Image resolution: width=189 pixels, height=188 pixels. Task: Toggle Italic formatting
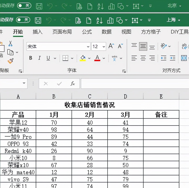coord(39,58)
